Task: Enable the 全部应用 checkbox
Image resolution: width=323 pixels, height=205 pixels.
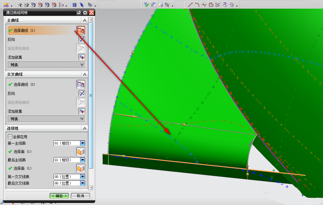Action: point(10,137)
